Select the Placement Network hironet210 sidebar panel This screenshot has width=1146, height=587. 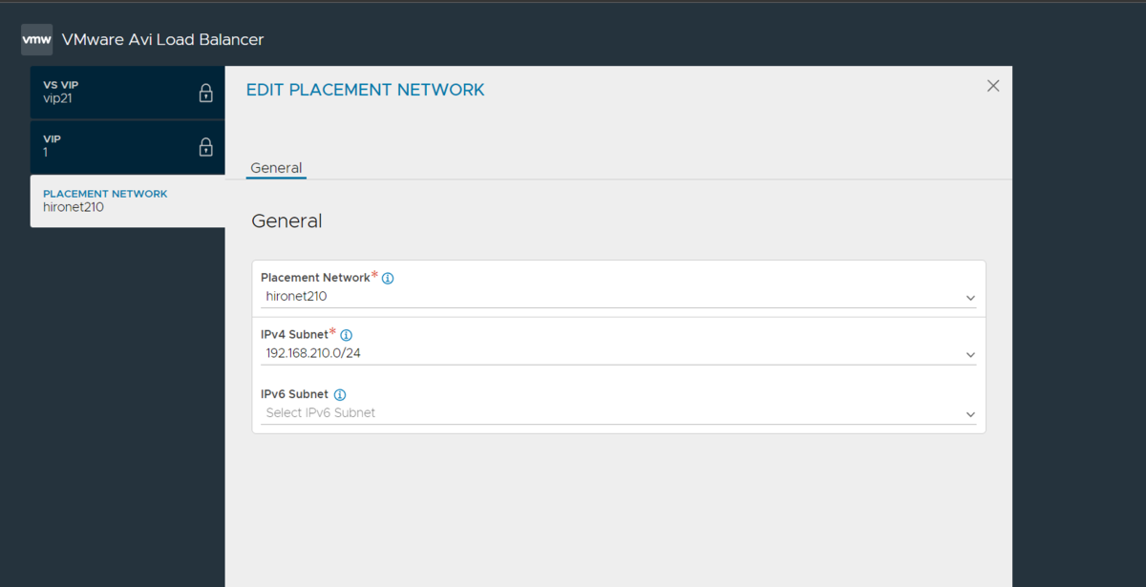127,200
